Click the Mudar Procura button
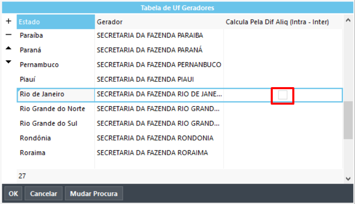 94,193
